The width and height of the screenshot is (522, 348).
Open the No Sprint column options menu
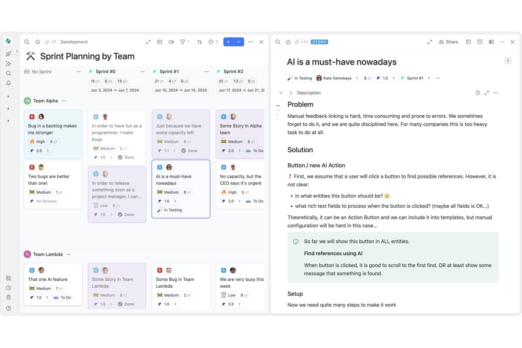79,72
